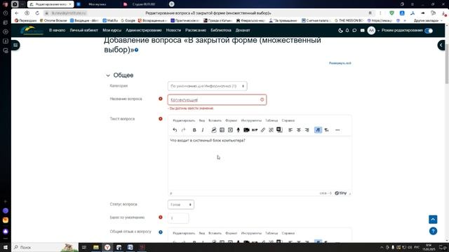Show more toolbar options (three dots)
This screenshot has width=449, height=252.
[337, 130]
